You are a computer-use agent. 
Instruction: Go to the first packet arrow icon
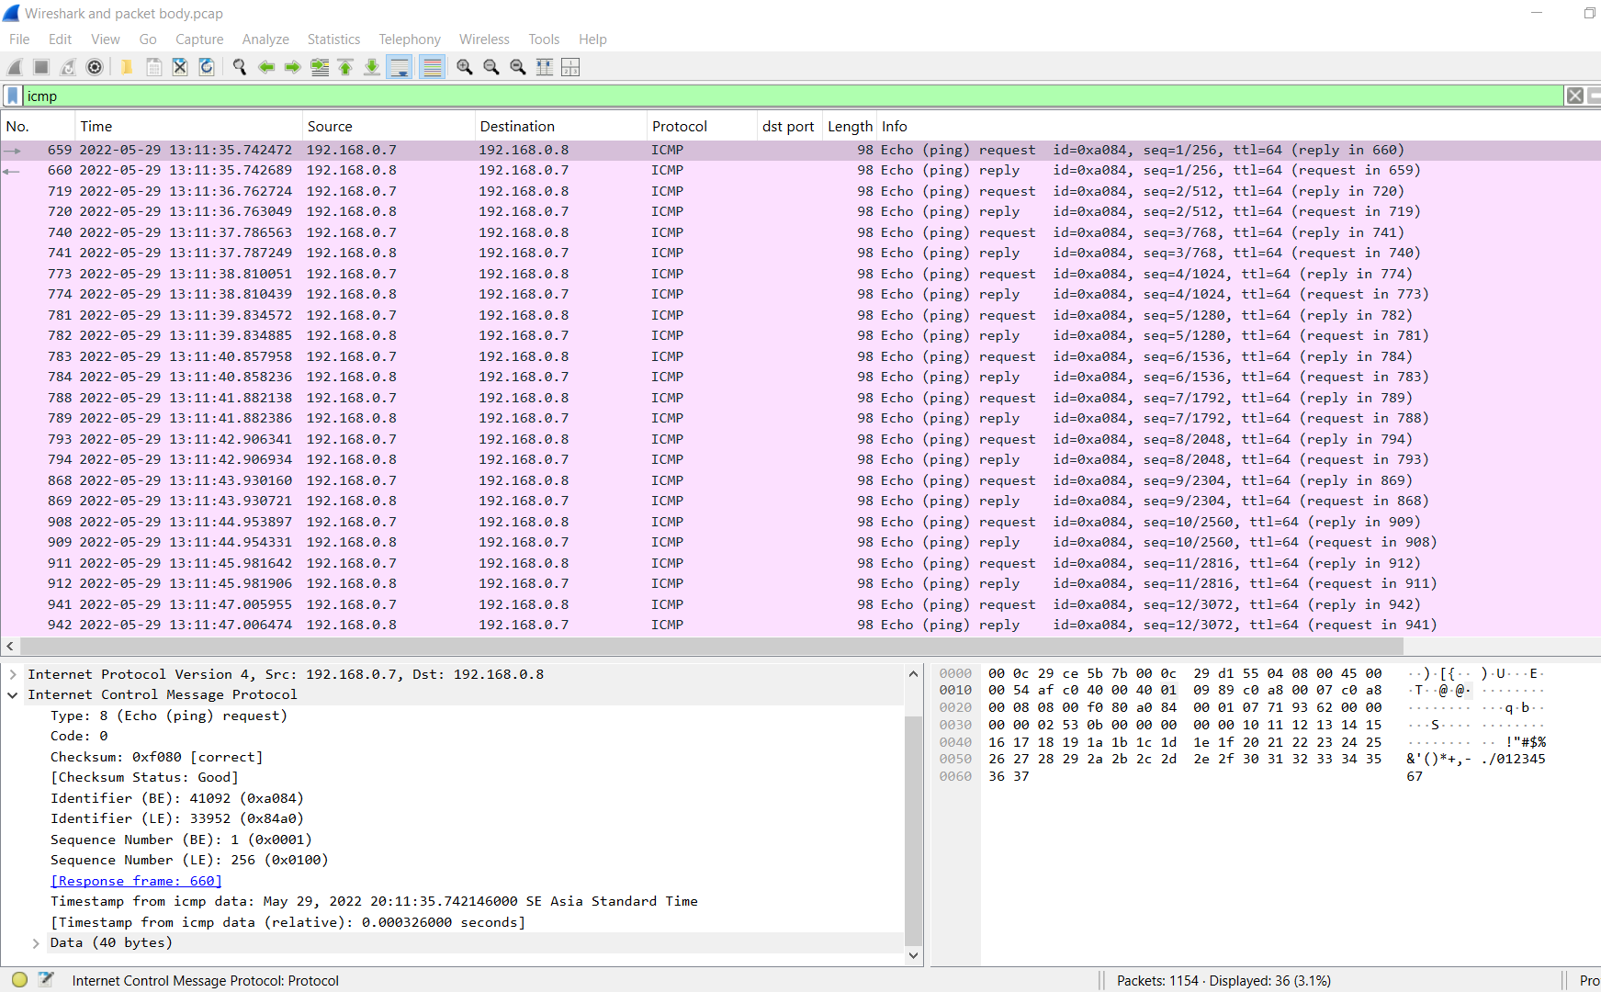point(345,67)
